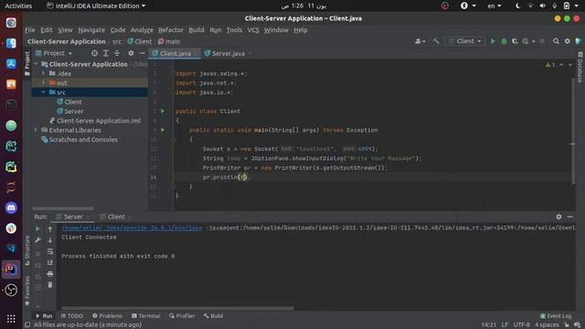Collapse the src folder
This screenshot has height=329, width=585.
[44, 92]
